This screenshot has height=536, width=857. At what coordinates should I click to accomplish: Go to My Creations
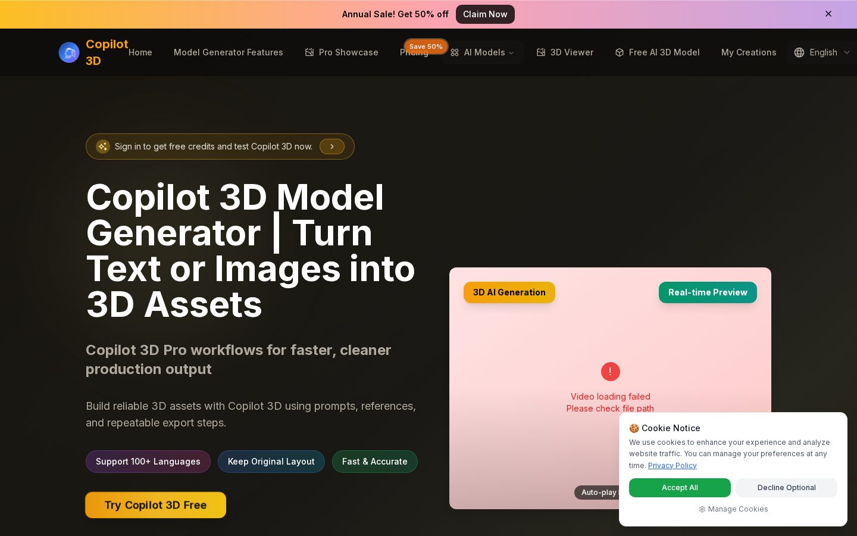(x=749, y=52)
